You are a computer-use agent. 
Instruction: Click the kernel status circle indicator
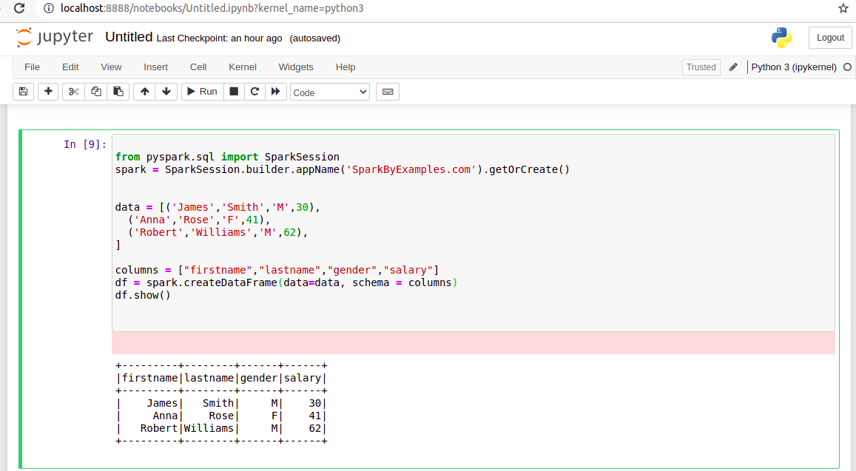(847, 67)
